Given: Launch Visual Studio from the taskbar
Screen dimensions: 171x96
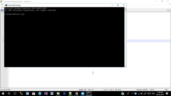Looking at the screenshot, I should tap(46, 94).
